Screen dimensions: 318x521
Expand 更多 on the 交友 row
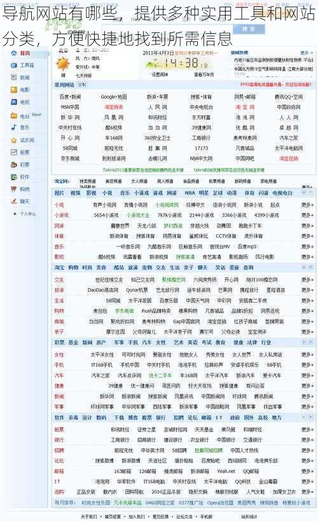[x=307, y=280]
